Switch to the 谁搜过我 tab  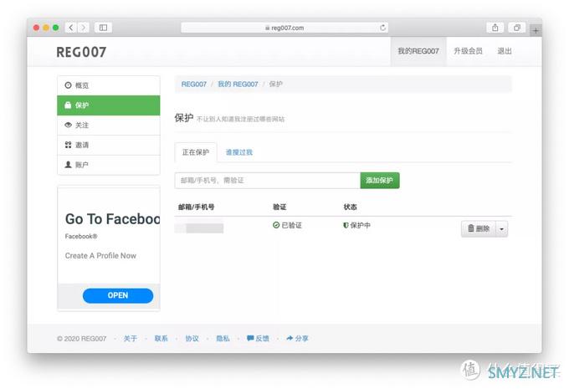click(x=238, y=152)
